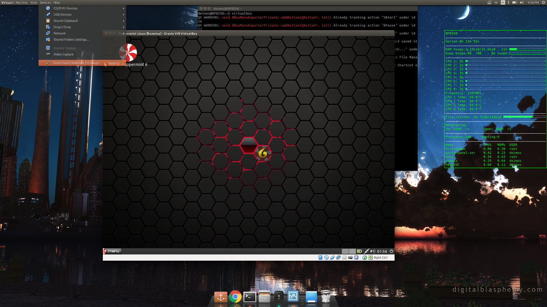Click the network adapters status icon
The image size is (547, 307).
[x=338, y=258]
